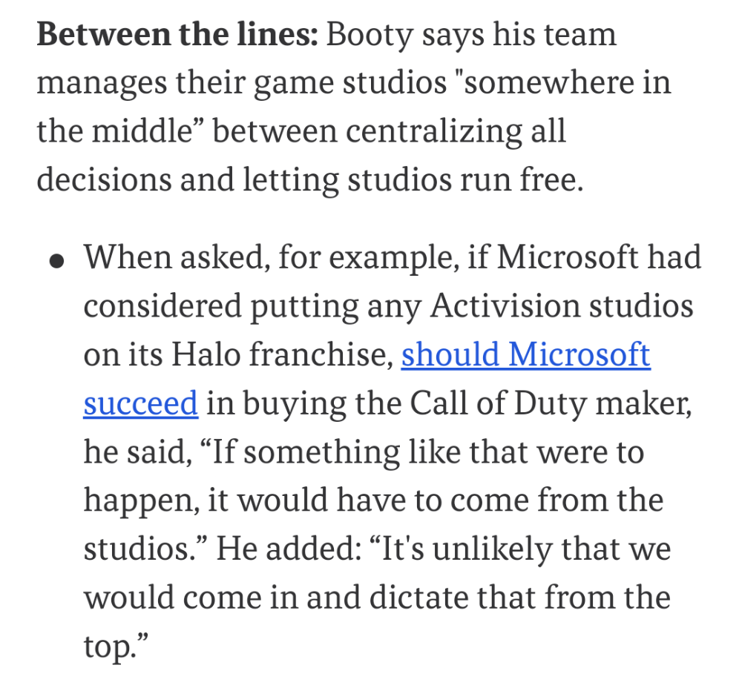Click the bullet point marker

(56, 261)
